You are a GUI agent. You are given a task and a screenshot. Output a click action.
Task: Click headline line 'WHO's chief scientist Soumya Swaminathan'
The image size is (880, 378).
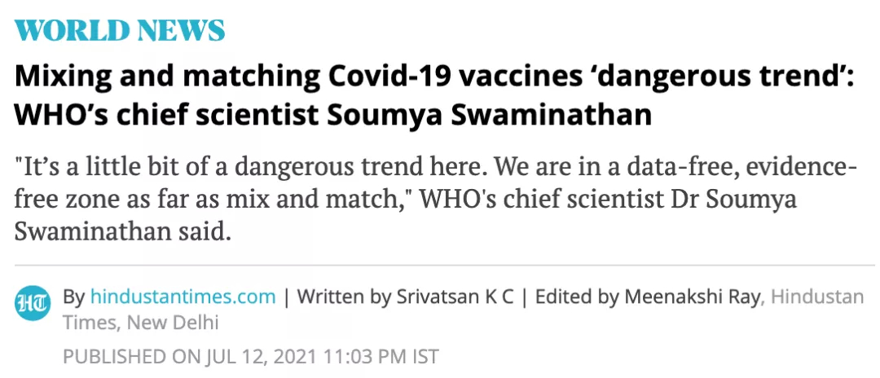[x=333, y=114]
